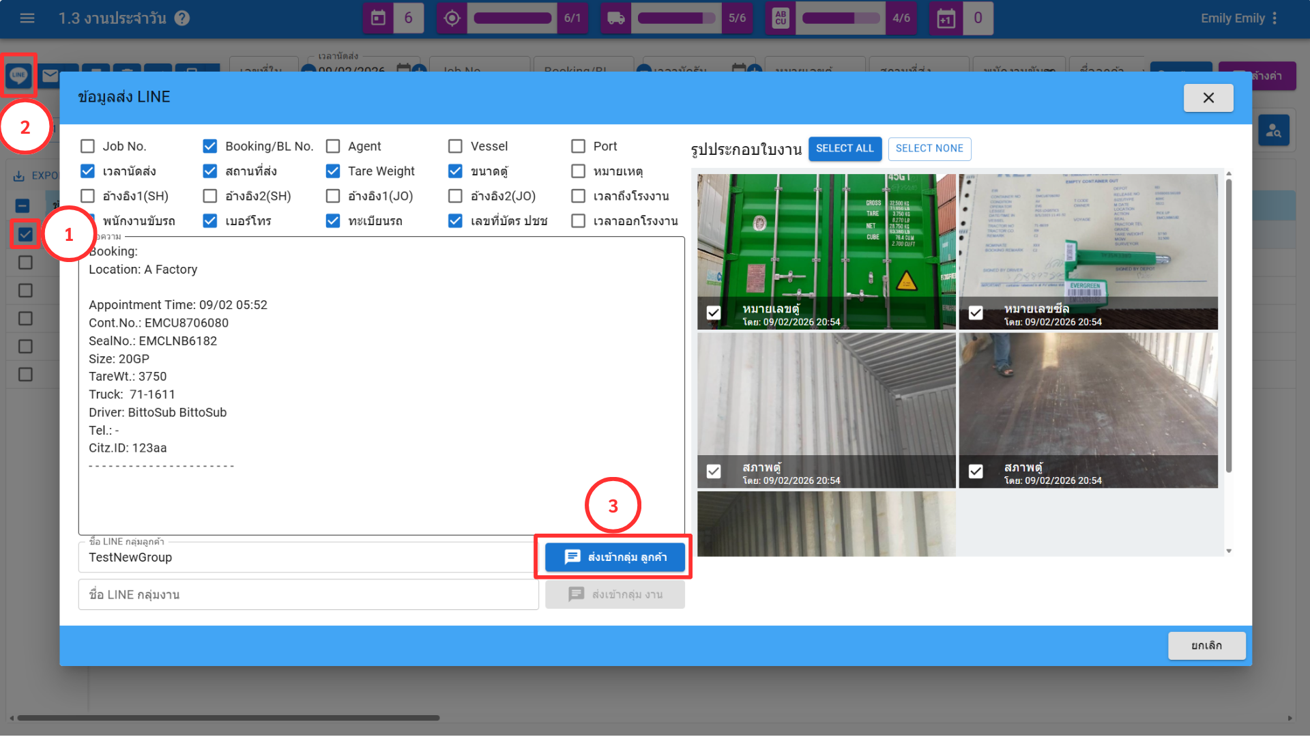Uncheck the Tare Weight checkbox
1310x737 pixels.
coord(333,171)
